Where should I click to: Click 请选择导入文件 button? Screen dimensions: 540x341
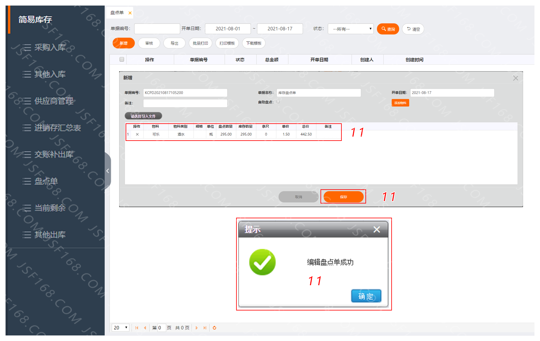point(143,116)
